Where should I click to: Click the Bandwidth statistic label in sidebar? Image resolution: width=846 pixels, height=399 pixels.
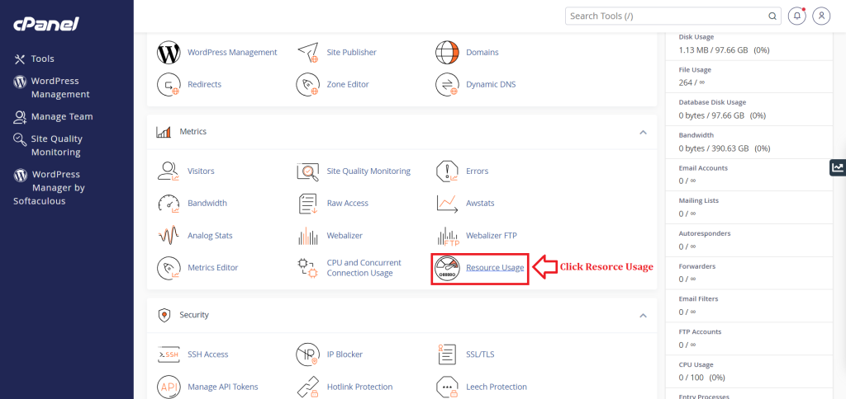coord(696,134)
